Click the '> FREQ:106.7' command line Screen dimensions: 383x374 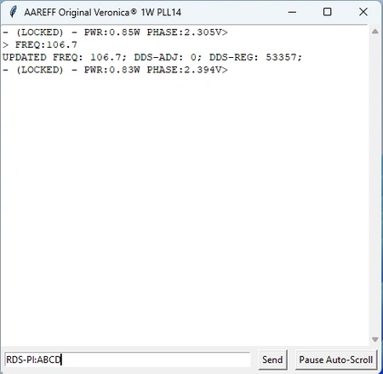[x=40, y=45]
